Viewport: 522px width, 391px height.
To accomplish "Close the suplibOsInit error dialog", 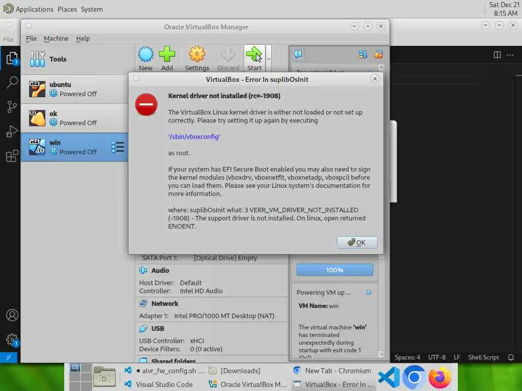I will pyautogui.click(x=375, y=79).
